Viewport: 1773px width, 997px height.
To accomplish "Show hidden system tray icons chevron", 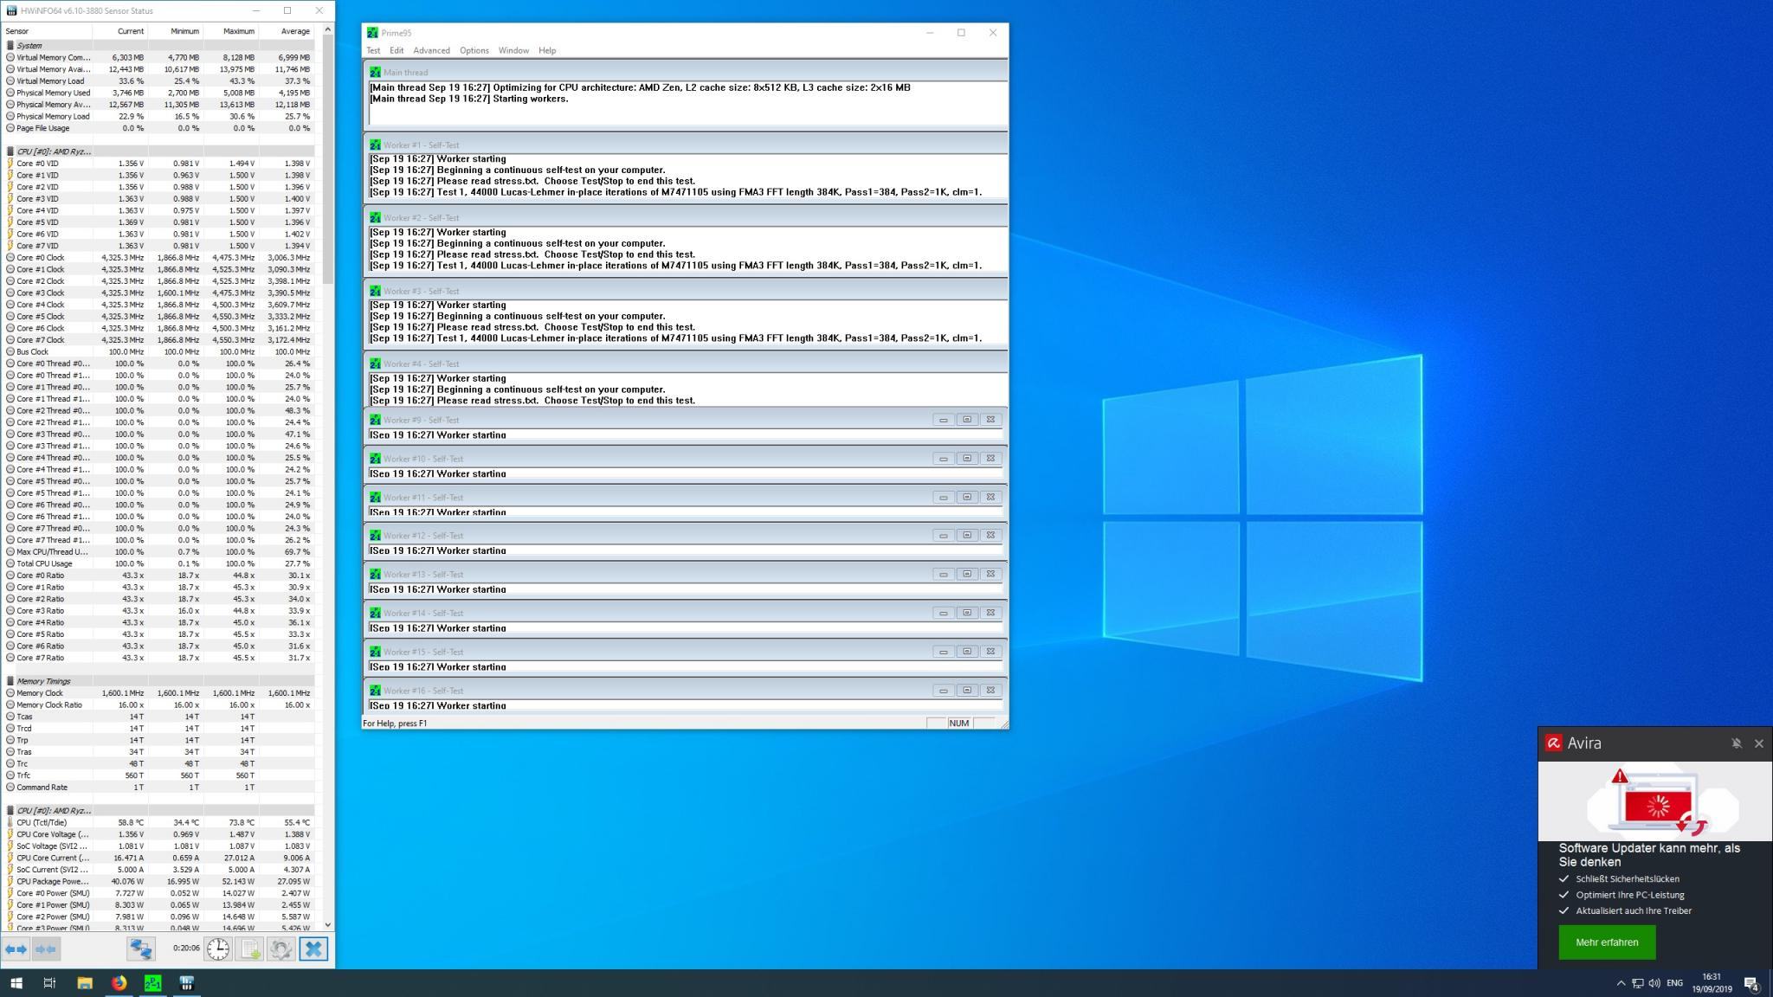I will tap(1621, 983).
